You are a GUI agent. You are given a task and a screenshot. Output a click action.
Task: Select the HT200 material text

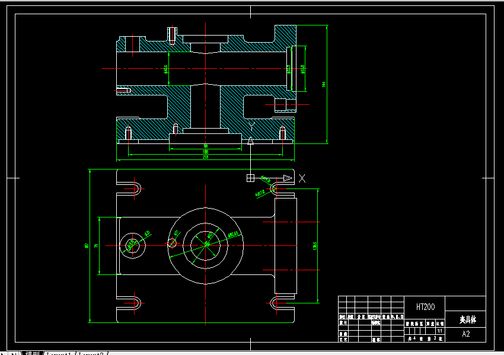tap(425, 307)
